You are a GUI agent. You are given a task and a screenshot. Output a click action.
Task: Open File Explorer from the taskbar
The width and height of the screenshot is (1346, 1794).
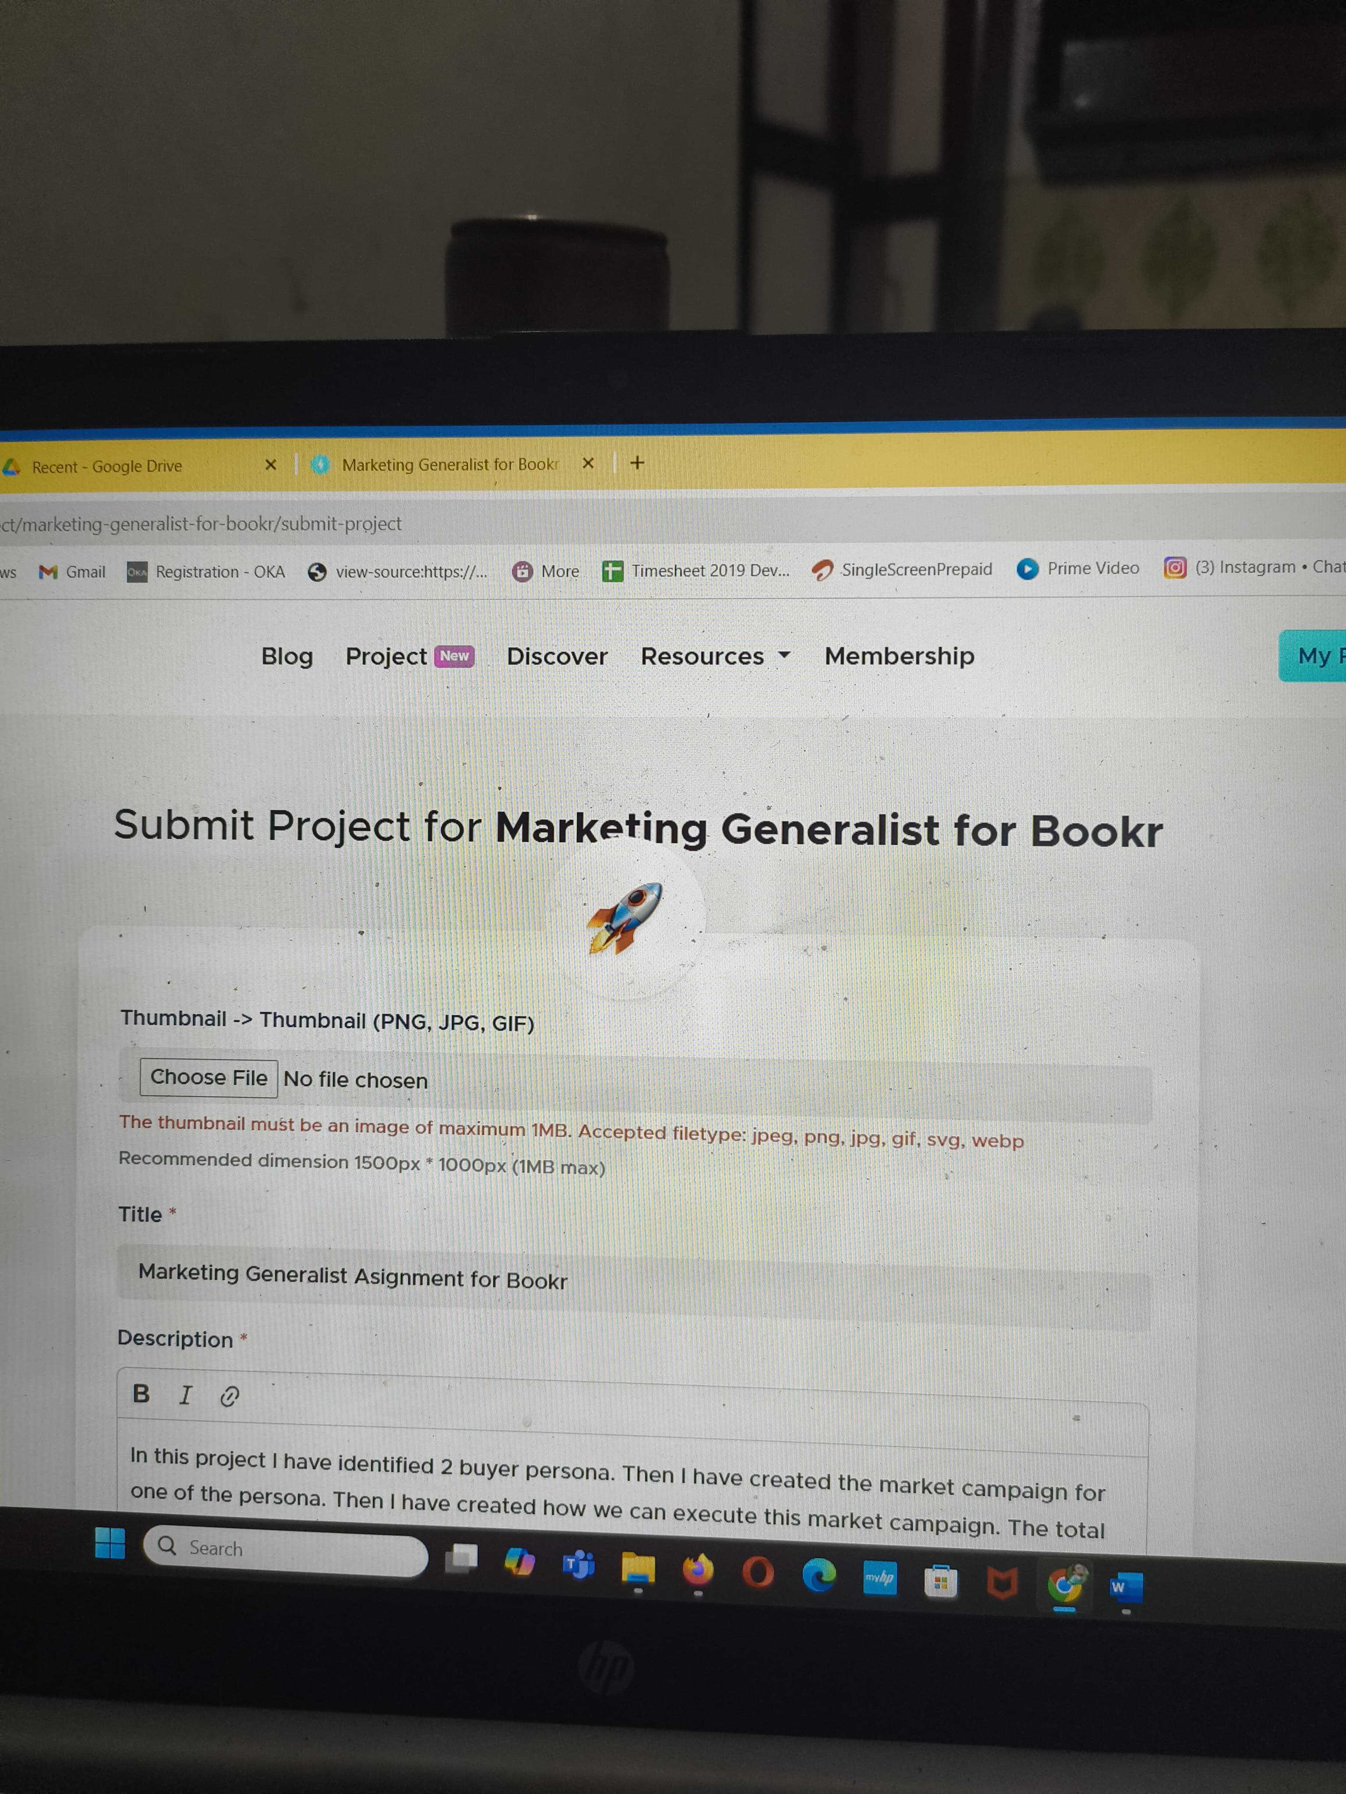(x=638, y=1568)
